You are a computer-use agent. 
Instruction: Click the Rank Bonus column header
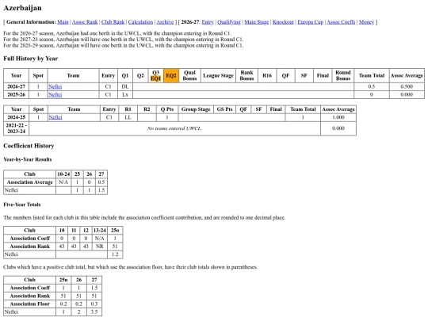(x=246, y=75)
